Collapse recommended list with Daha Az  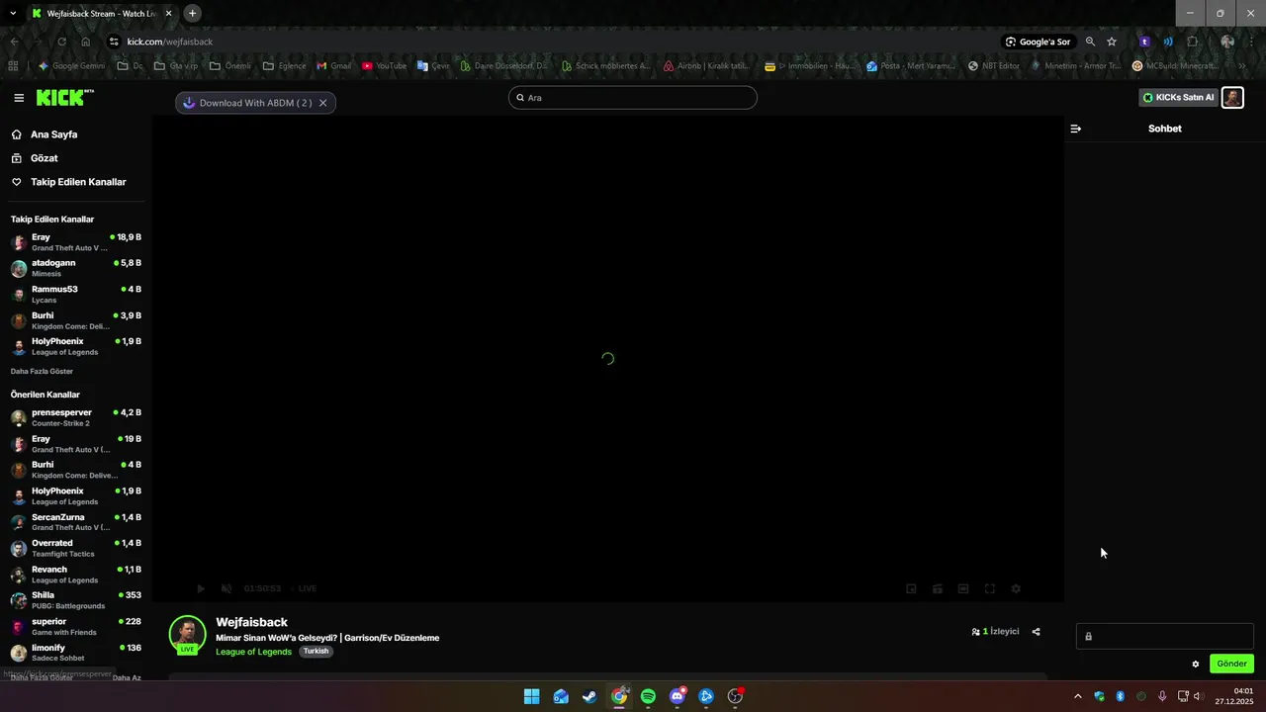point(127,678)
